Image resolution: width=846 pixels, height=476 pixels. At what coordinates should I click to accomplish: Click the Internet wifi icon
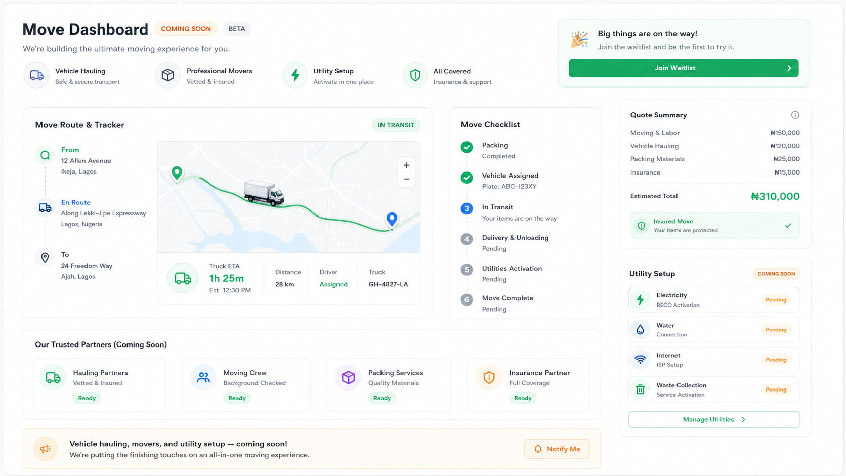641,360
